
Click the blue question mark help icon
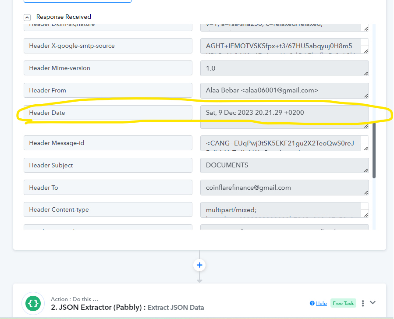pos(312,303)
